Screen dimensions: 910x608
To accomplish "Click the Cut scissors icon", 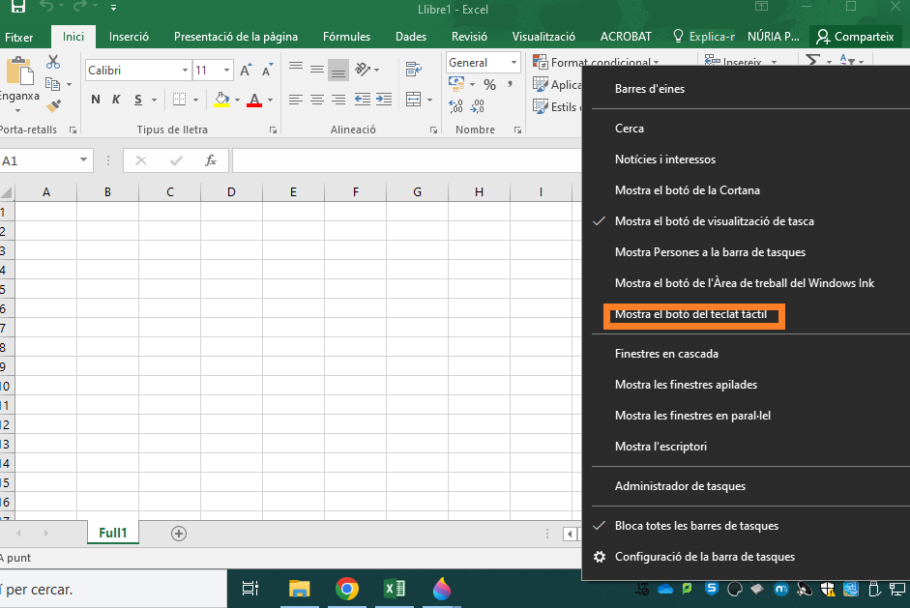I will pos(53,62).
